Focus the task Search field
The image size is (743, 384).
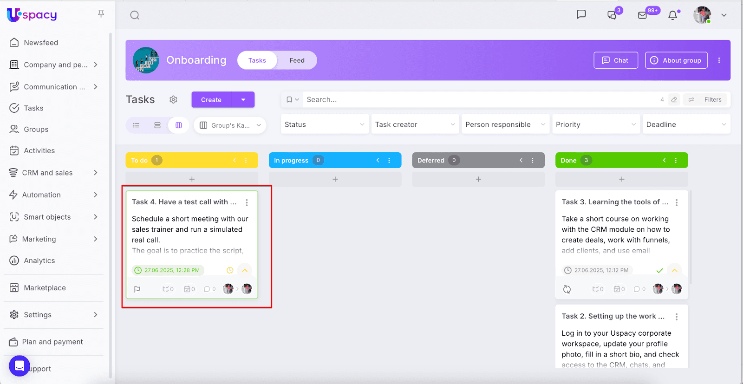[x=481, y=100]
